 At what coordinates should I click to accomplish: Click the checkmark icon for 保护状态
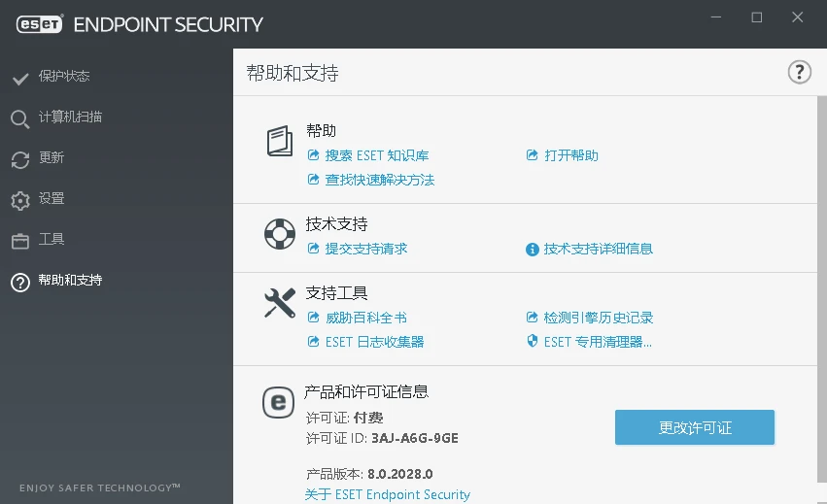click(x=20, y=79)
